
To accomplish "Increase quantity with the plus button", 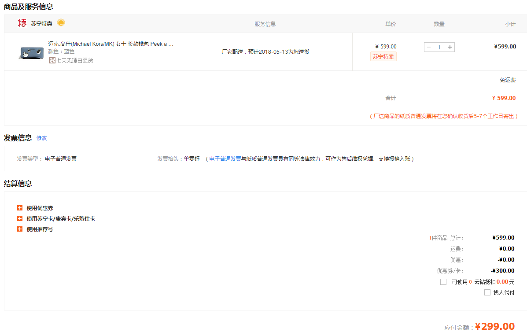I will click(450, 47).
